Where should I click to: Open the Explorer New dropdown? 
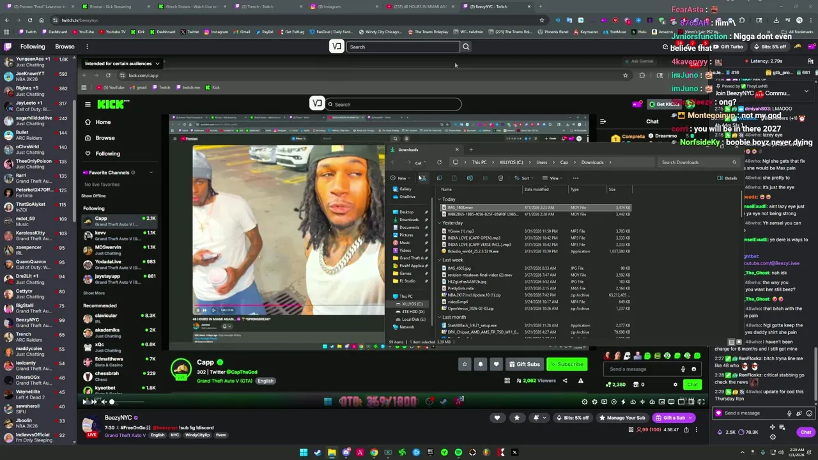coord(401,178)
